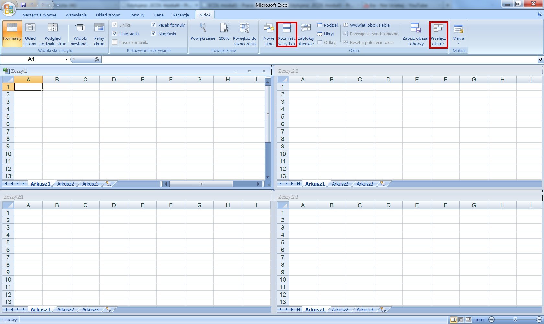Toggle the Linie siatki checkbox
The width and height of the screenshot is (544, 324).
(x=115, y=34)
